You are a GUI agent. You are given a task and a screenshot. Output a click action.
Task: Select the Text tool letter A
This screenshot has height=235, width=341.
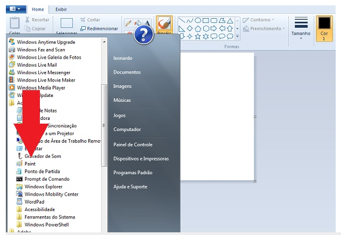point(147,23)
